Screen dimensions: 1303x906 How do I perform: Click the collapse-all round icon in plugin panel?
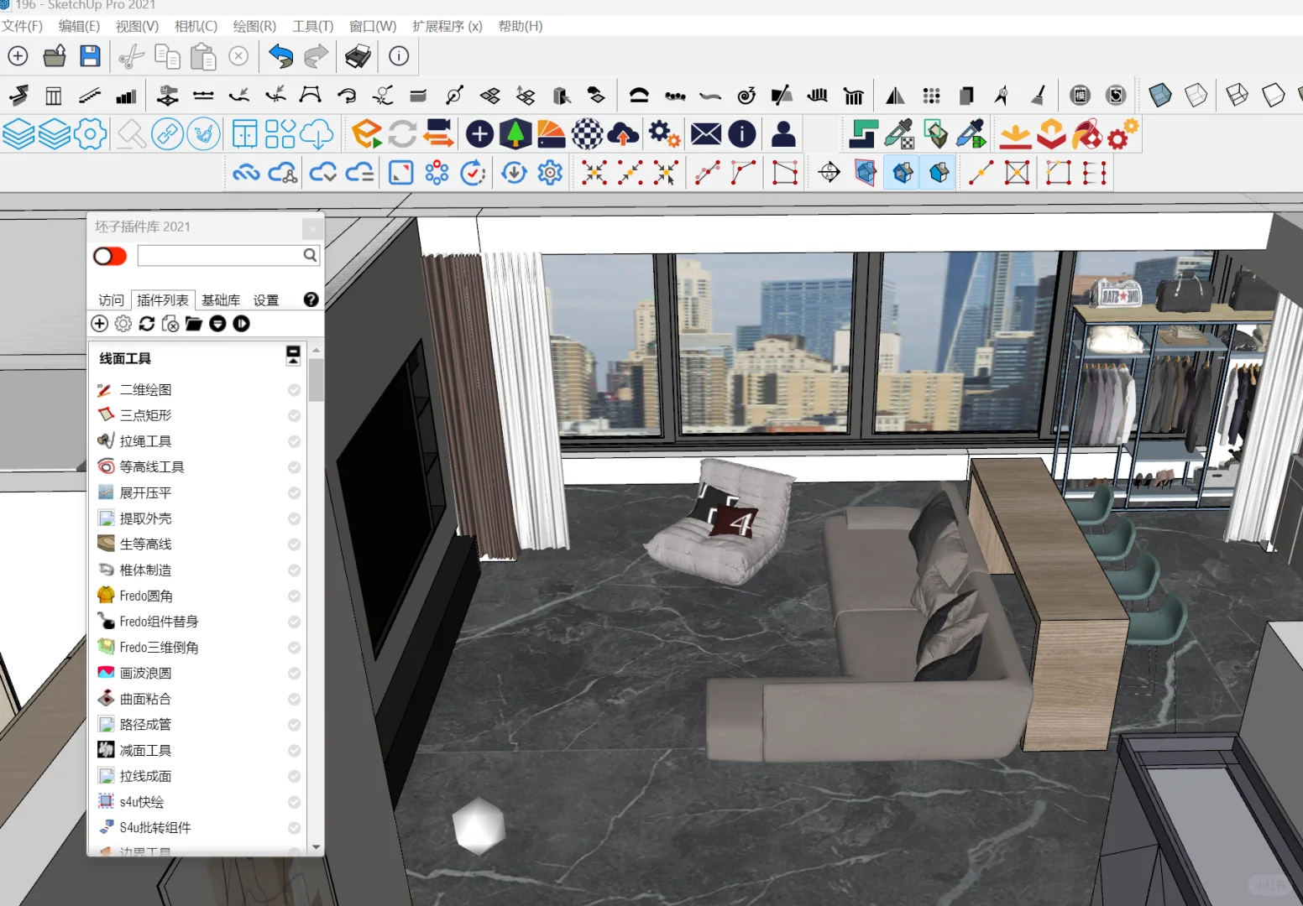(217, 324)
